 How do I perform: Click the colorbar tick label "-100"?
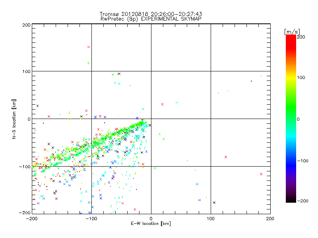click(302, 161)
